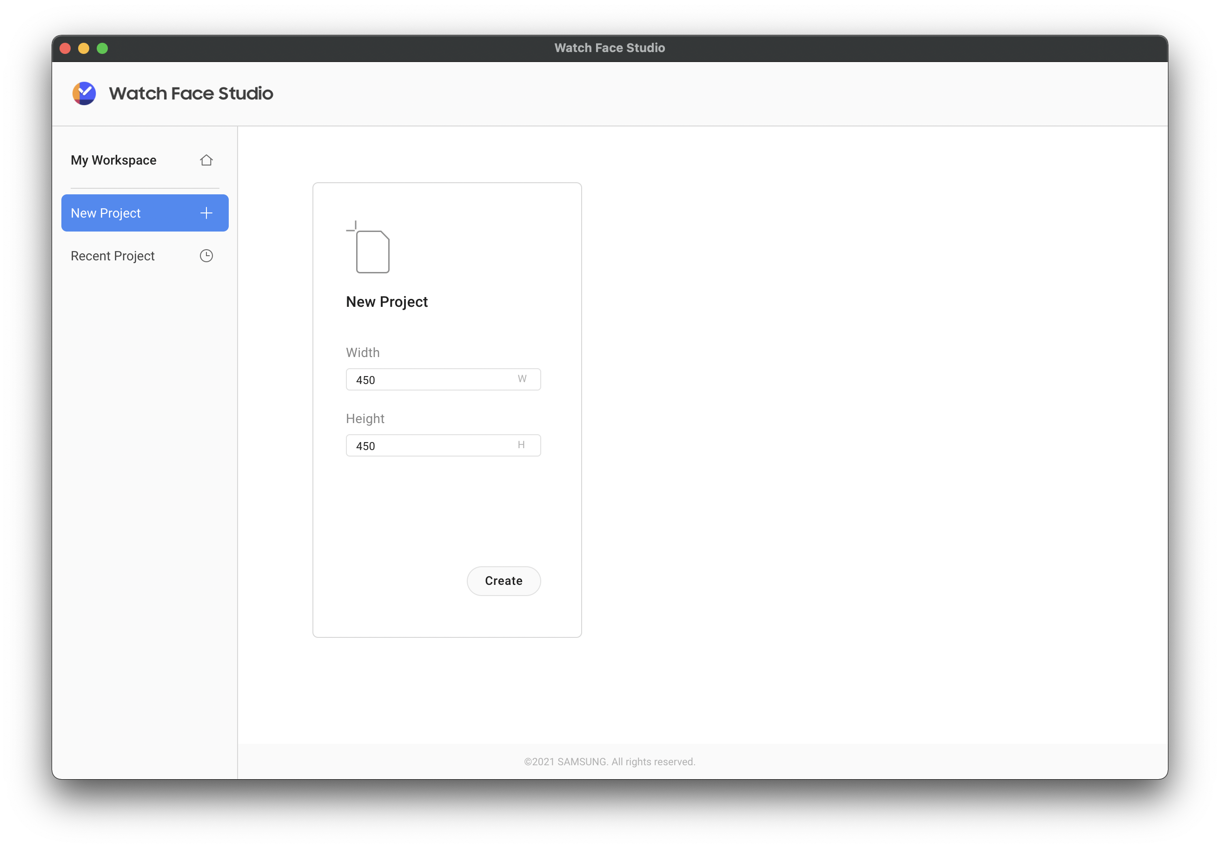Click the W unit label in Width field
This screenshot has width=1220, height=848.
[x=522, y=379]
